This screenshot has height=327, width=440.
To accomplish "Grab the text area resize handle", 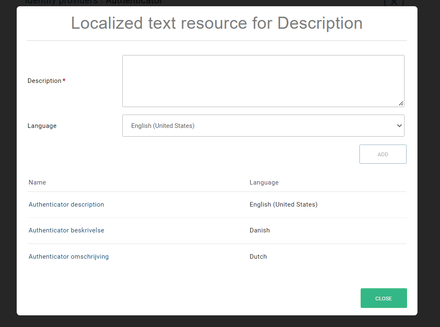I will click(401, 103).
